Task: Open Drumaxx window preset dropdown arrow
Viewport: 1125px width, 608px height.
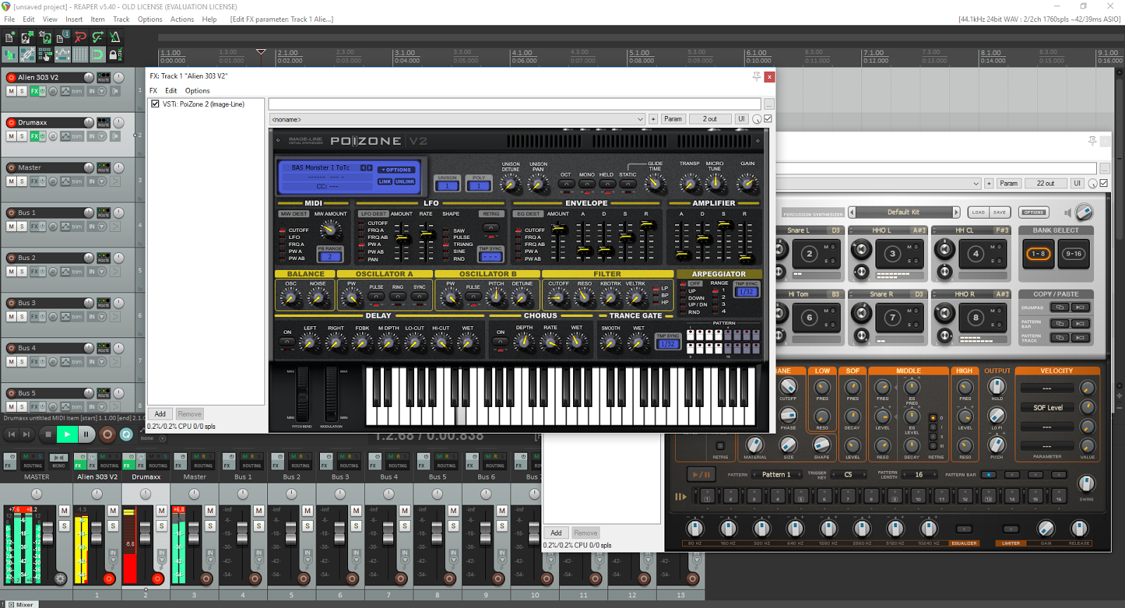Action: 976,183
